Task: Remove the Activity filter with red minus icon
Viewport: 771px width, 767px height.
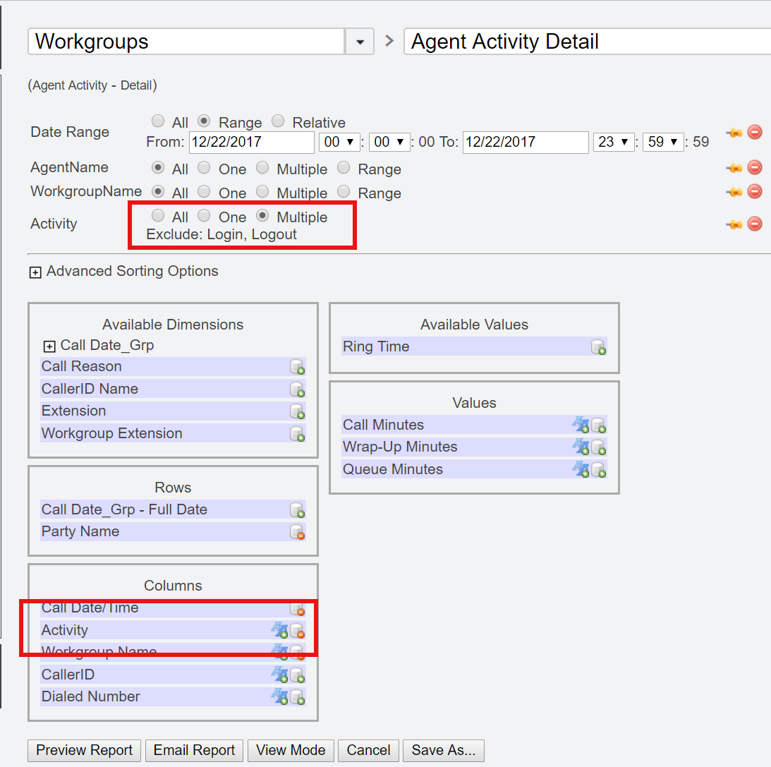Action: tap(755, 224)
